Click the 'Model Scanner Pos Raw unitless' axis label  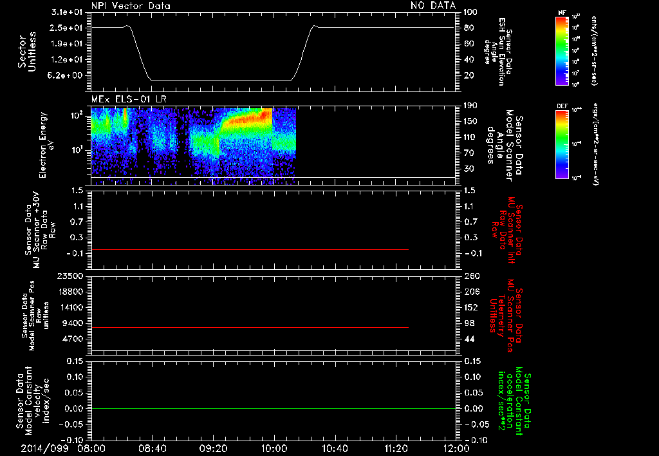point(35,316)
